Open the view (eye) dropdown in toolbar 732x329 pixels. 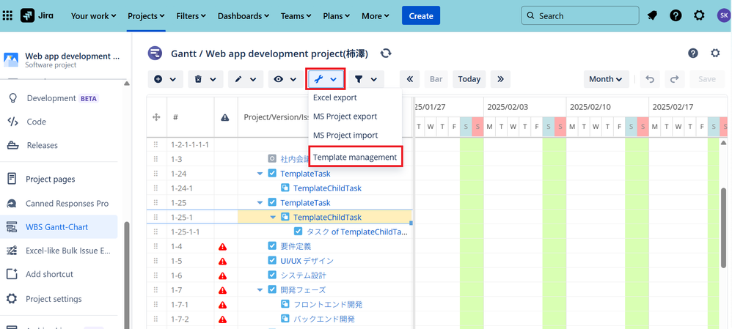(x=286, y=79)
